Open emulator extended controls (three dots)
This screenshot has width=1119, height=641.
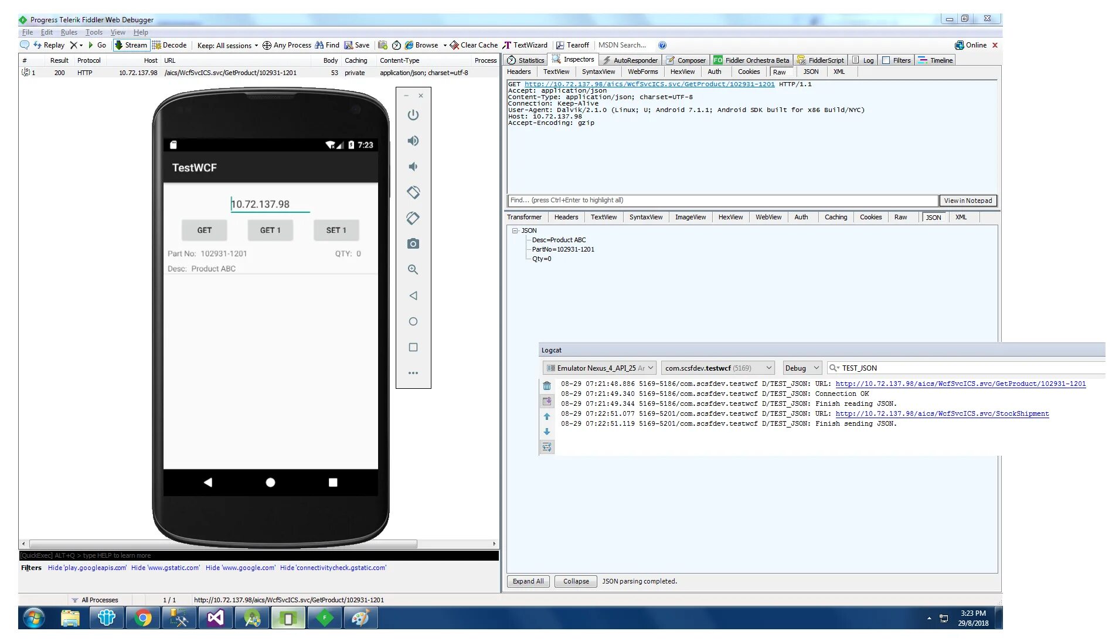click(x=413, y=373)
